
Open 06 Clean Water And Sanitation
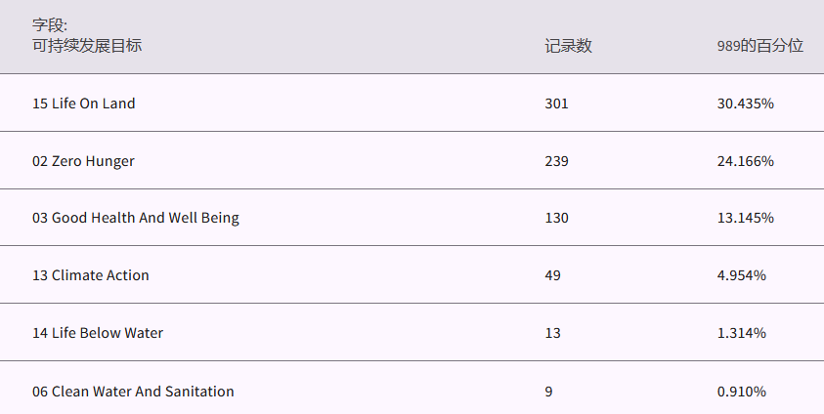click(x=133, y=392)
